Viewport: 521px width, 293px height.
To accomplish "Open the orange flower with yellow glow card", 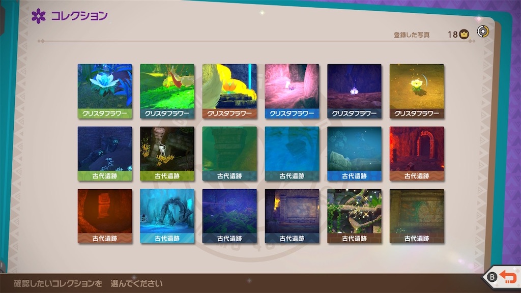I will pyautogui.click(x=229, y=92).
